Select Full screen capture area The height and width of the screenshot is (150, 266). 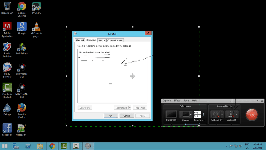[x=171, y=114]
